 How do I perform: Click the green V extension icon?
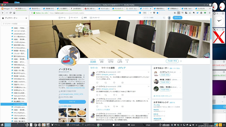click(x=205, y=13)
